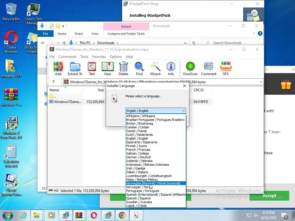Click the SFX toolbar icon
The height and width of the screenshot is (221, 295).
226,68
